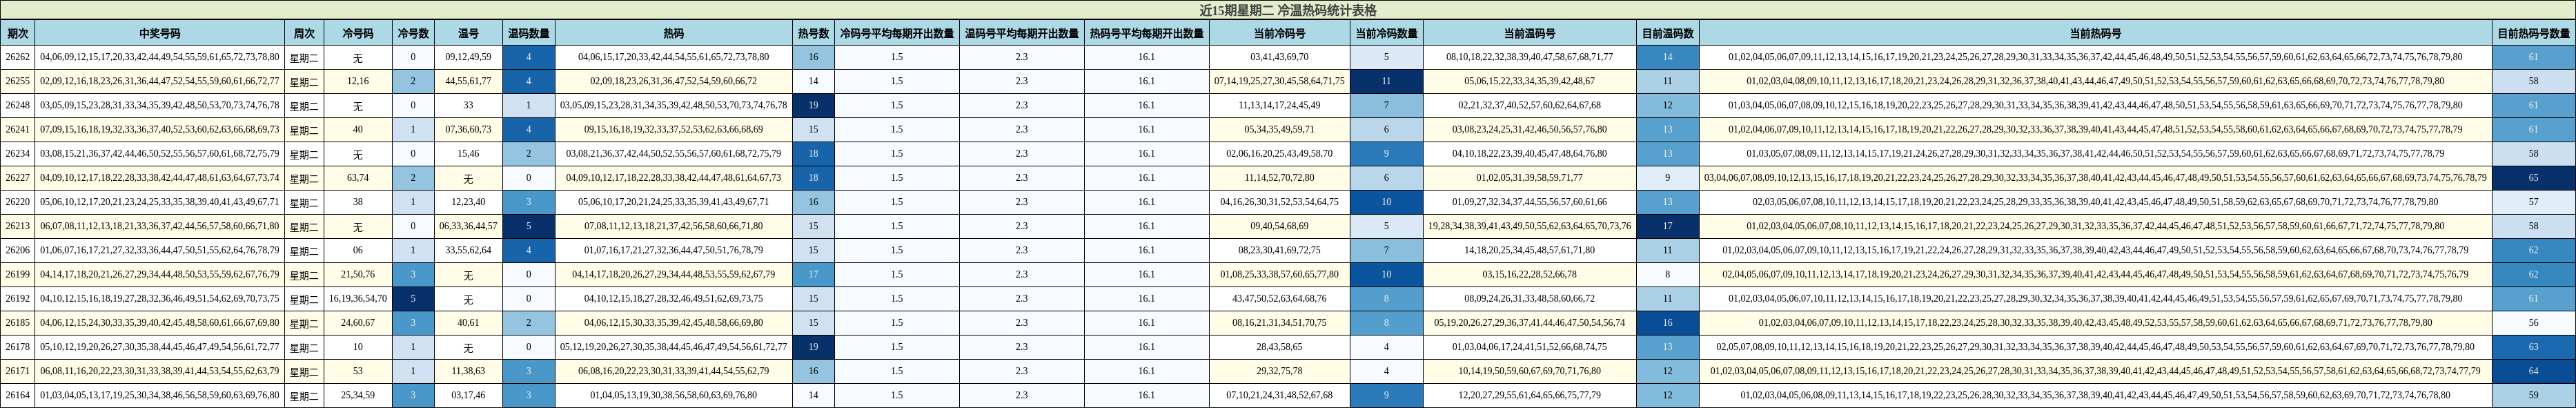The image size is (2576, 408).
Task: Click period cell 26199
Action: click(x=18, y=274)
